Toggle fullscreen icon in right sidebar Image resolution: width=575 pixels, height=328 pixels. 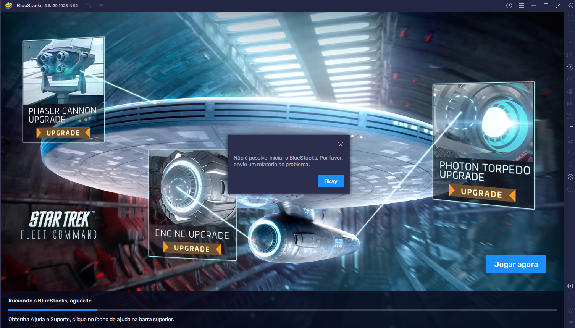pos(570,18)
